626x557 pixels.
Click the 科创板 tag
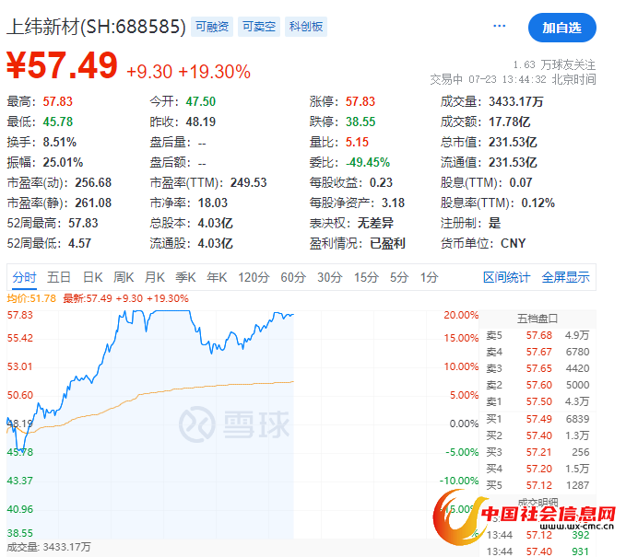305,28
